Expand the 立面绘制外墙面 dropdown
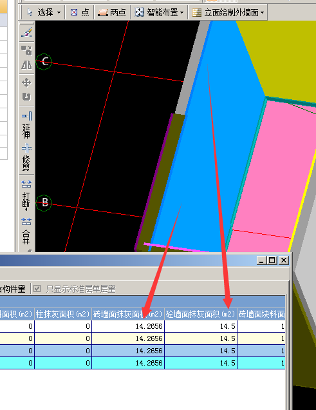Image resolution: width=316 pixels, height=410 pixels. (262, 12)
